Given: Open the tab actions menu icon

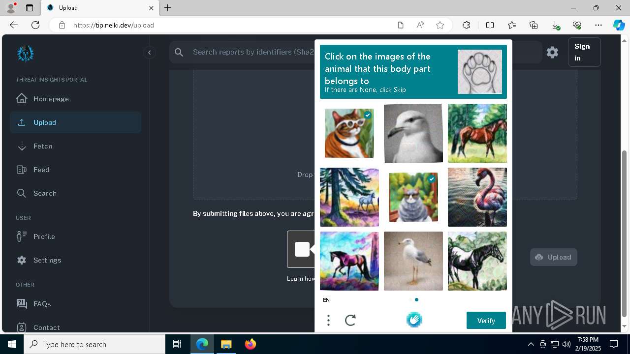Looking at the screenshot, I should click(x=30, y=8).
